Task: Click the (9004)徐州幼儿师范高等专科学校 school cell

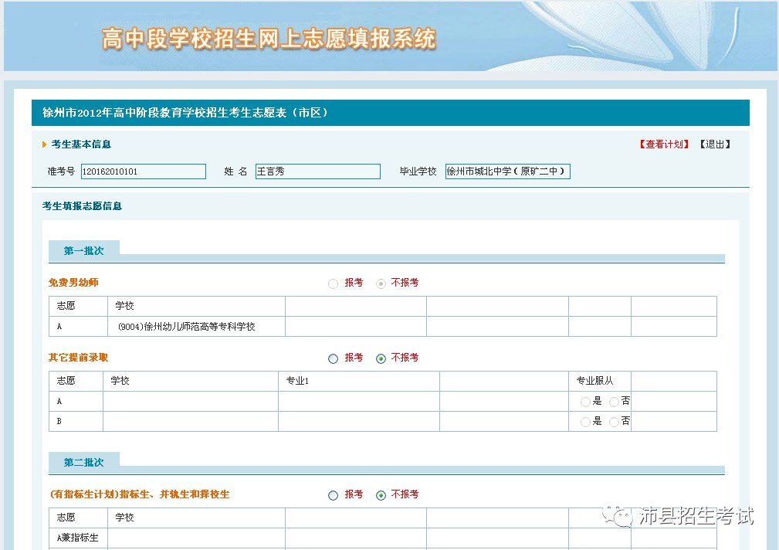Action: (186, 327)
